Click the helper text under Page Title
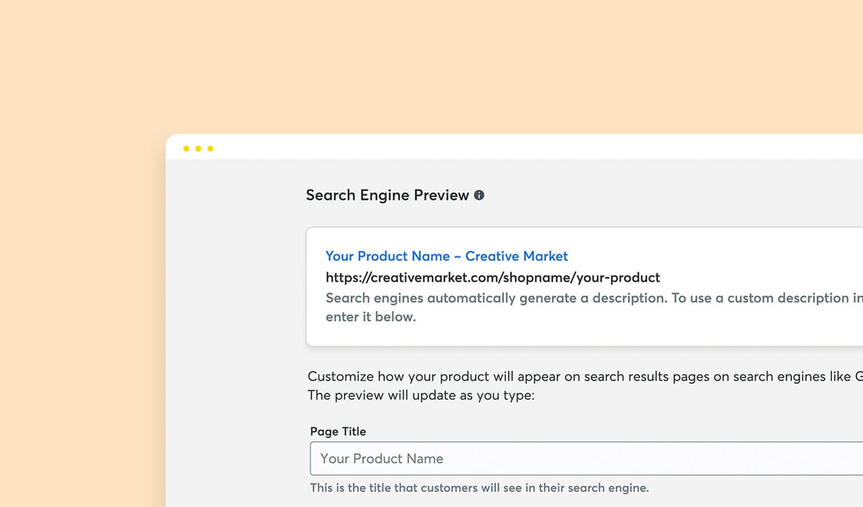Viewport: 863px width, 507px height. coord(479,488)
